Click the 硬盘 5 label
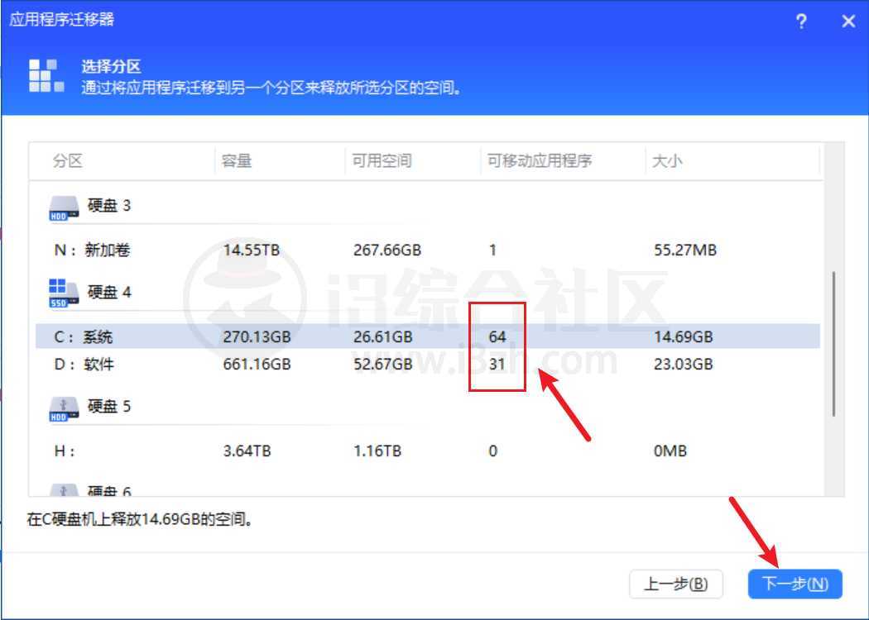The width and height of the screenshot is (869, 620). (109, 406)
